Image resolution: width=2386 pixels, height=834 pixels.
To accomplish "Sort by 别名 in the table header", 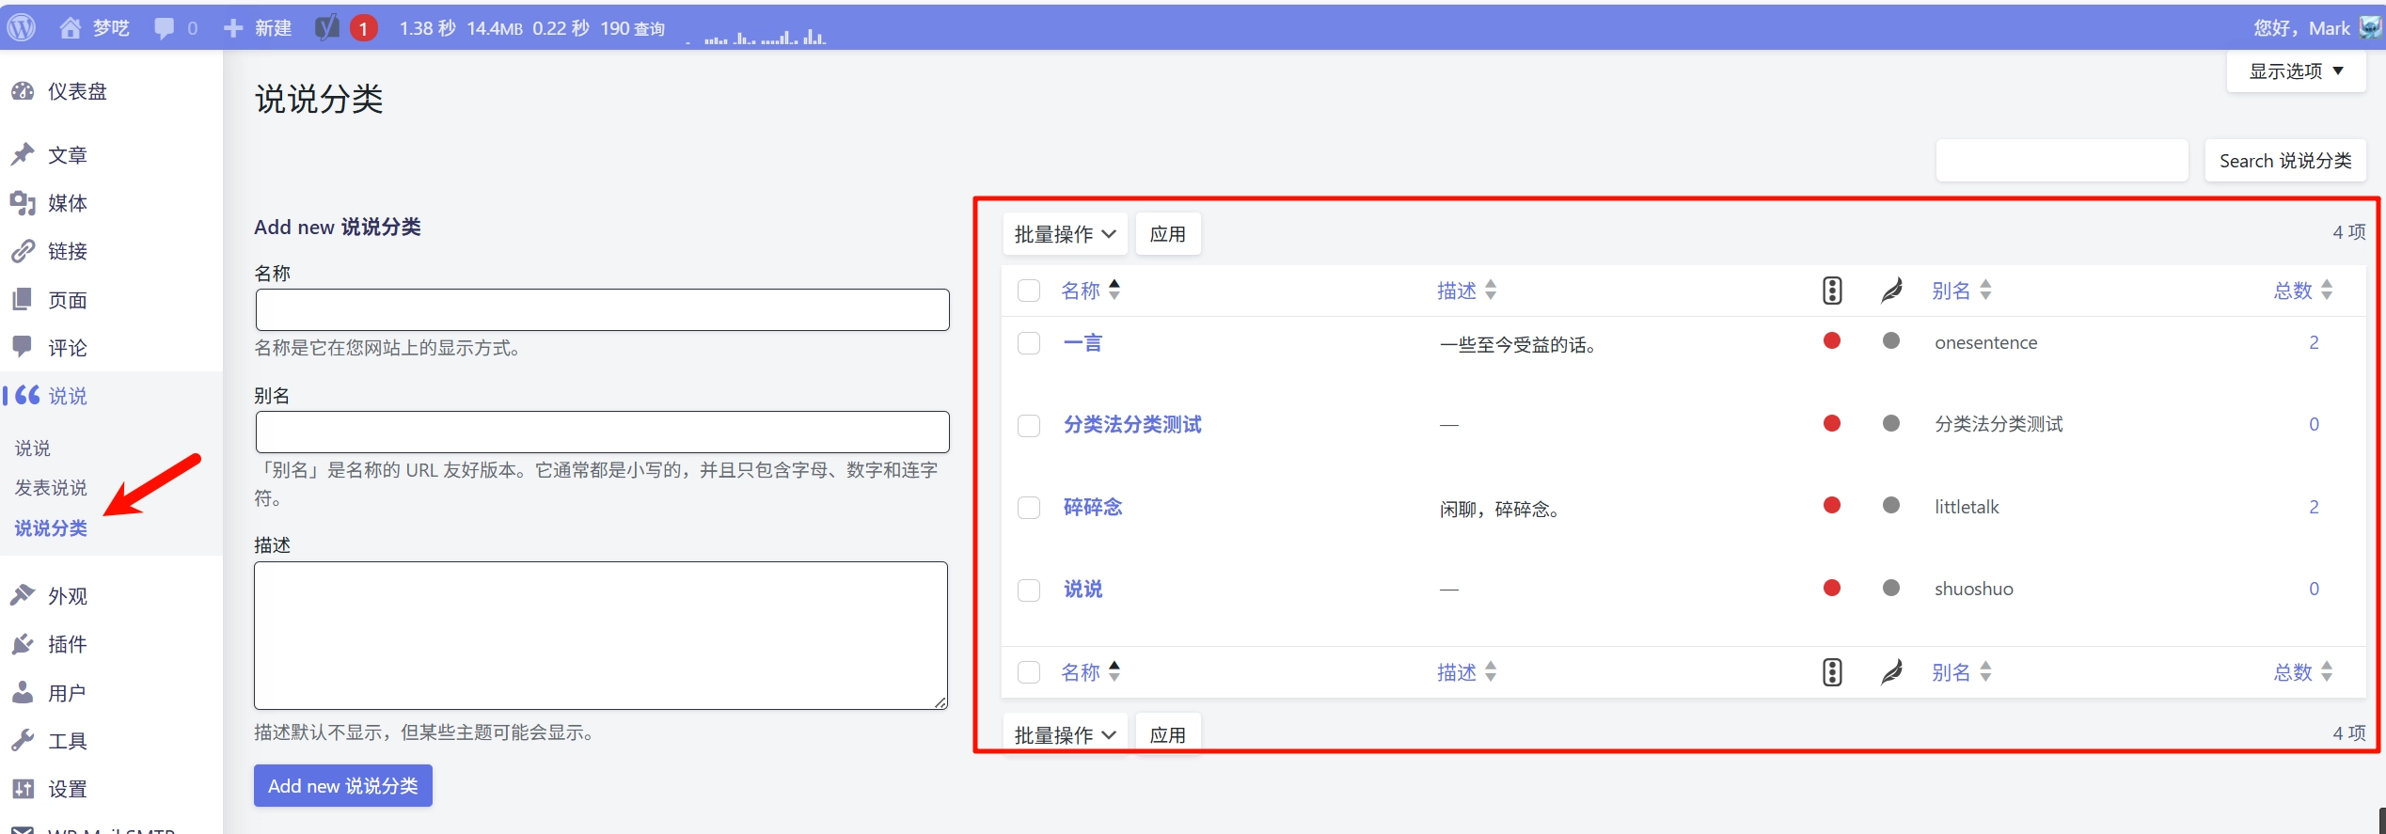I will click(x=1961, y=291).
